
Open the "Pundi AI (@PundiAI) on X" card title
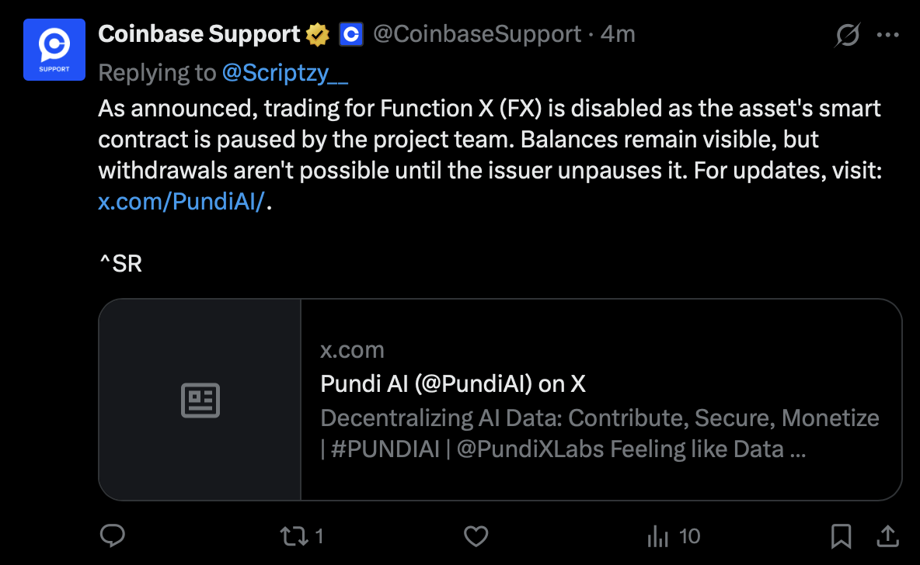[453, 383]
